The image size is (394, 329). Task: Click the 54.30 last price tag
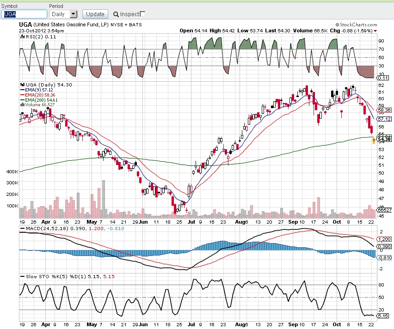(384, 139)
